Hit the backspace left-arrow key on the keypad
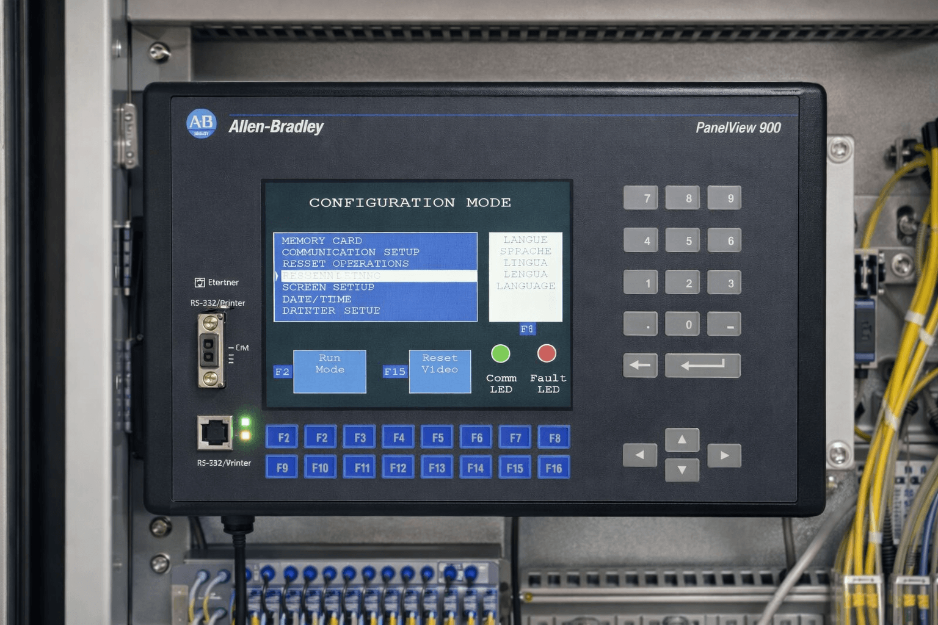 pos(641,365)
